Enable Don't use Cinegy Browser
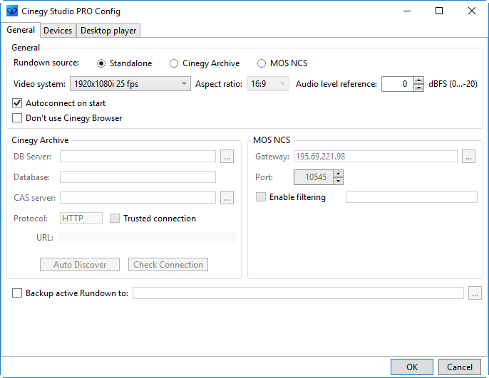489x378 pixels. tap(17, 118)
